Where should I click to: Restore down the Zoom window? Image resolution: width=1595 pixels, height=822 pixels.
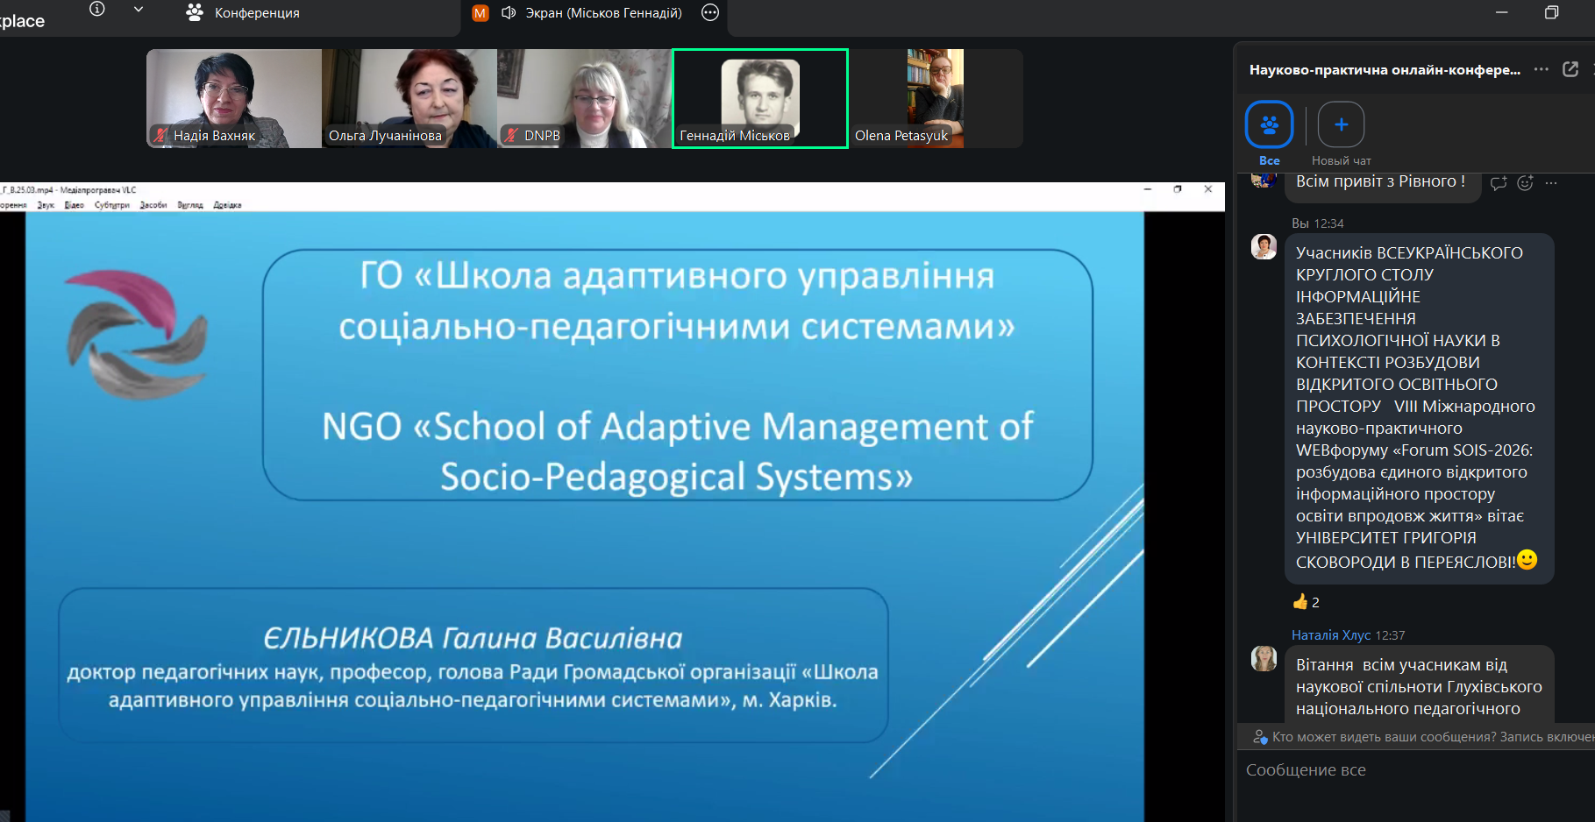(1551, 12)
